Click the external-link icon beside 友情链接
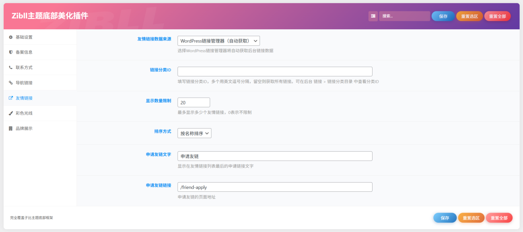 [x=11, y=98]
